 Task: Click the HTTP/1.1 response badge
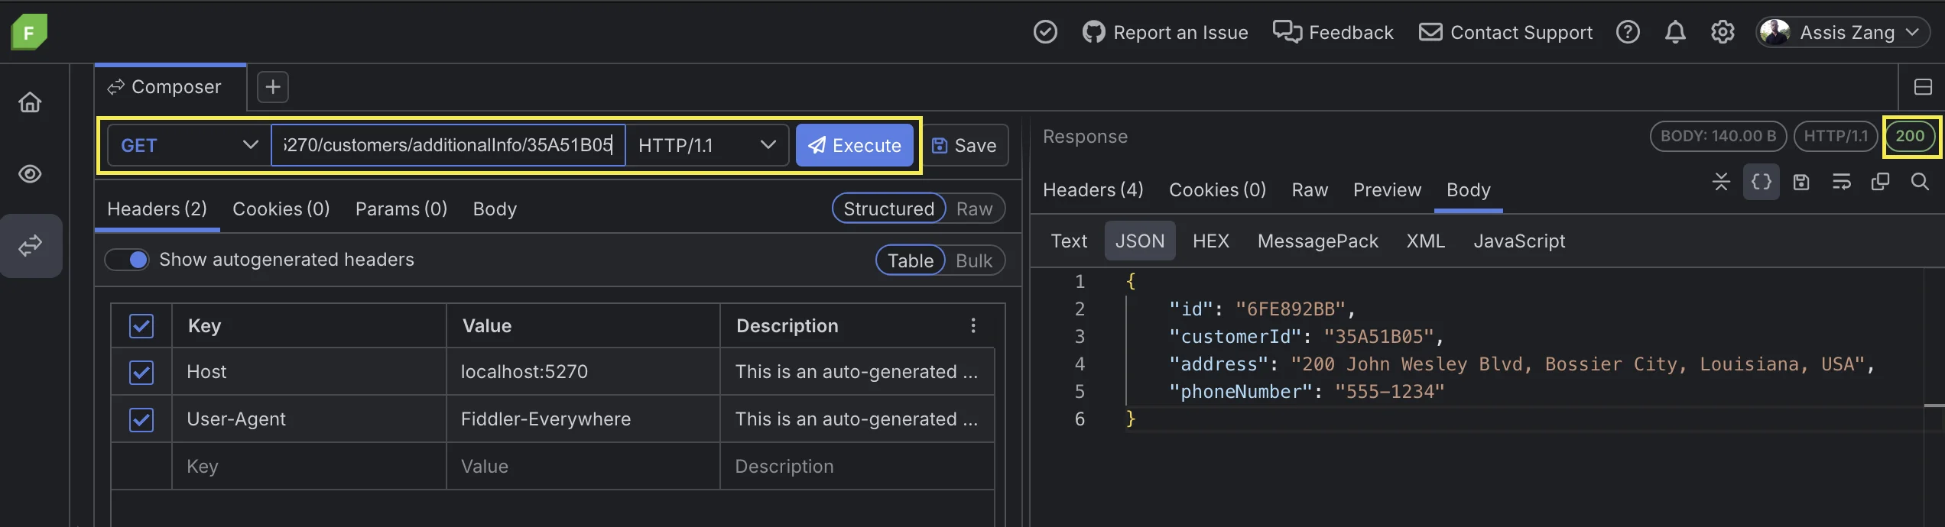point(1836,136)
